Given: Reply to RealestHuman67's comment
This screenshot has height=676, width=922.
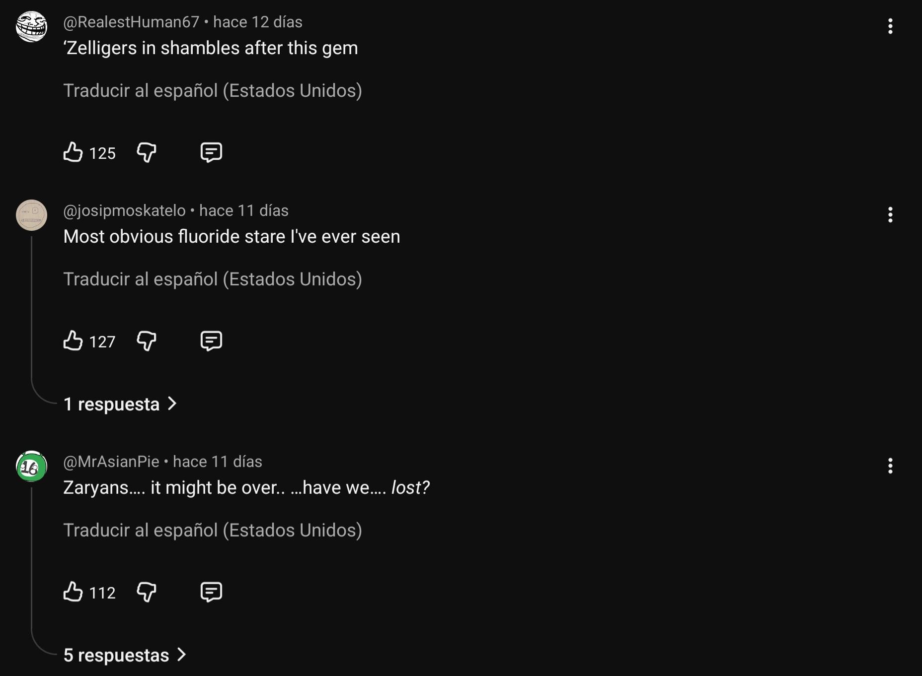Looking at the screenshot, I should 211,152.
